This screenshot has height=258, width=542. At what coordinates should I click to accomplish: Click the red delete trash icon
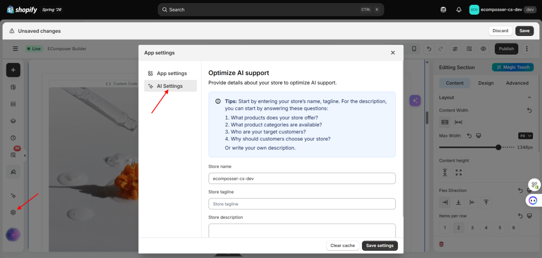(x=441, y=244)
